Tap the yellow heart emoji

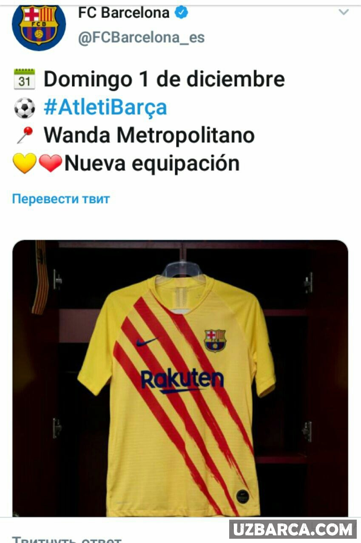[24, 163]
